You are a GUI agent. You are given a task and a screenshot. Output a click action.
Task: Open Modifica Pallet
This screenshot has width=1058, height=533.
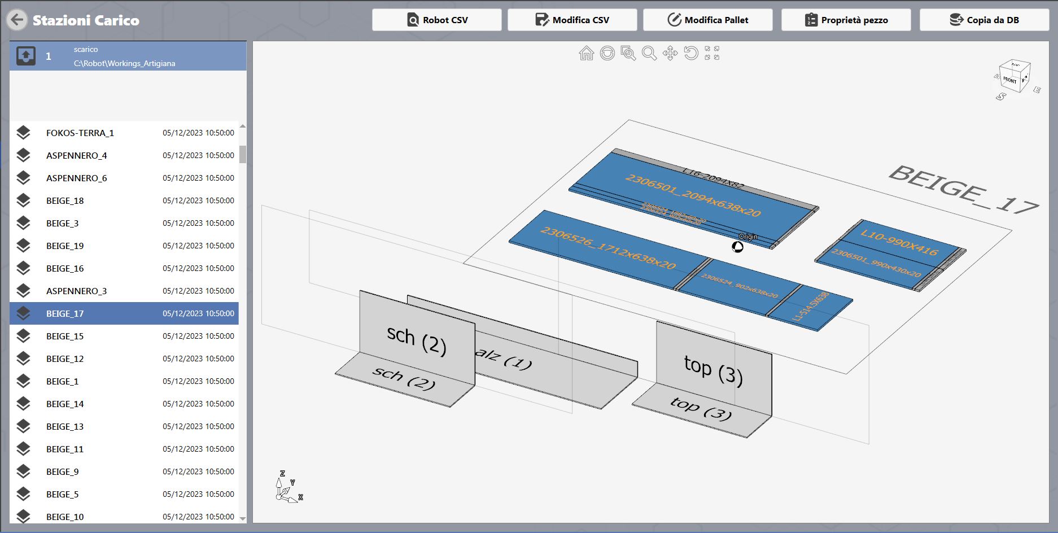tap(708, 20)
